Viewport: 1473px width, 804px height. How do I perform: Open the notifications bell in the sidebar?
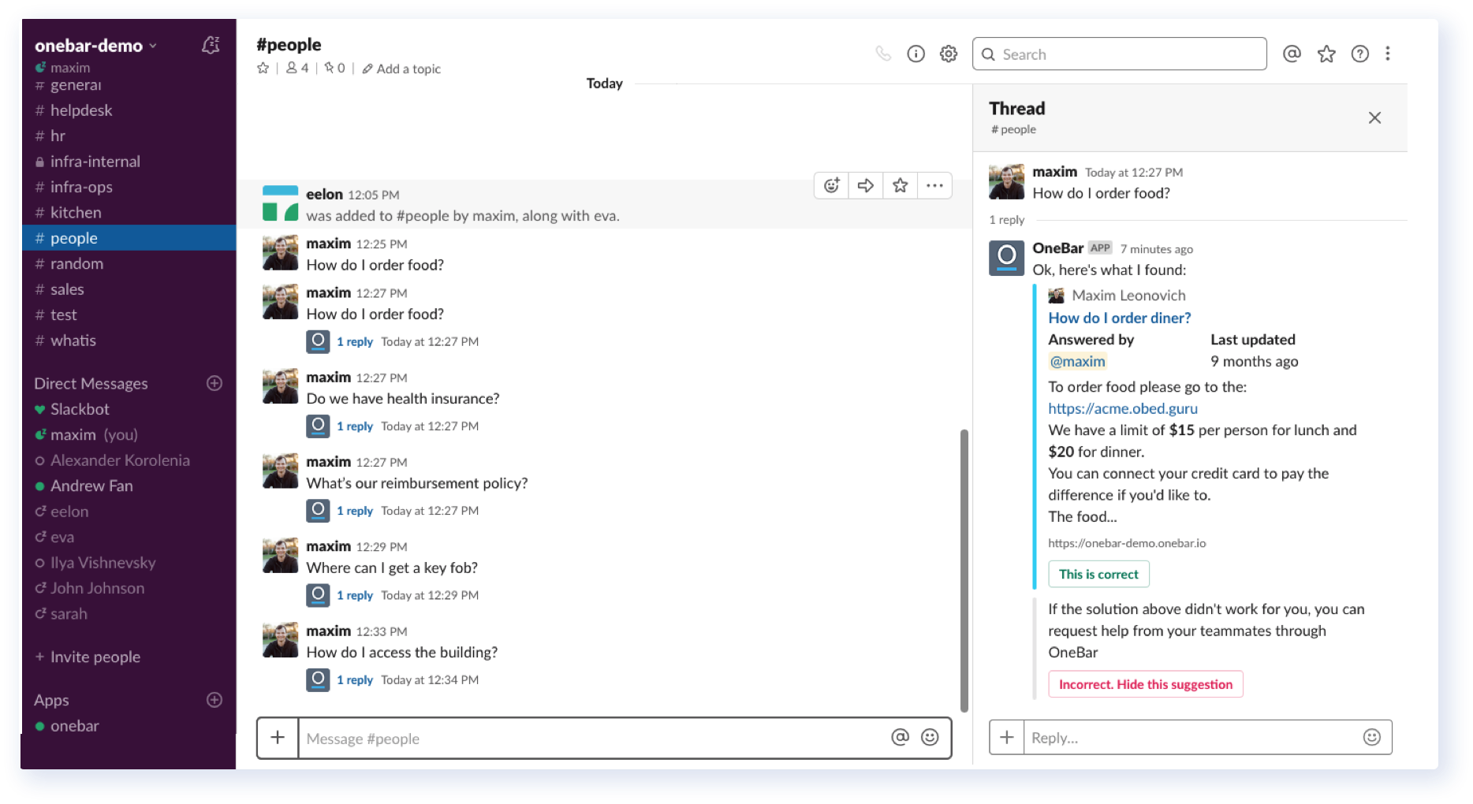(x=211, y=45)
